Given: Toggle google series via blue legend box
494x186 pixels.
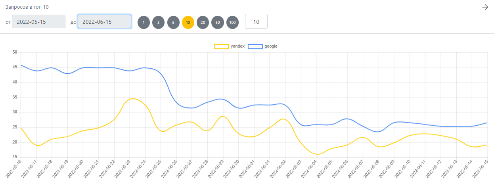Looking at the screenshot, I should pyautogui.click(x=255, y=46).
